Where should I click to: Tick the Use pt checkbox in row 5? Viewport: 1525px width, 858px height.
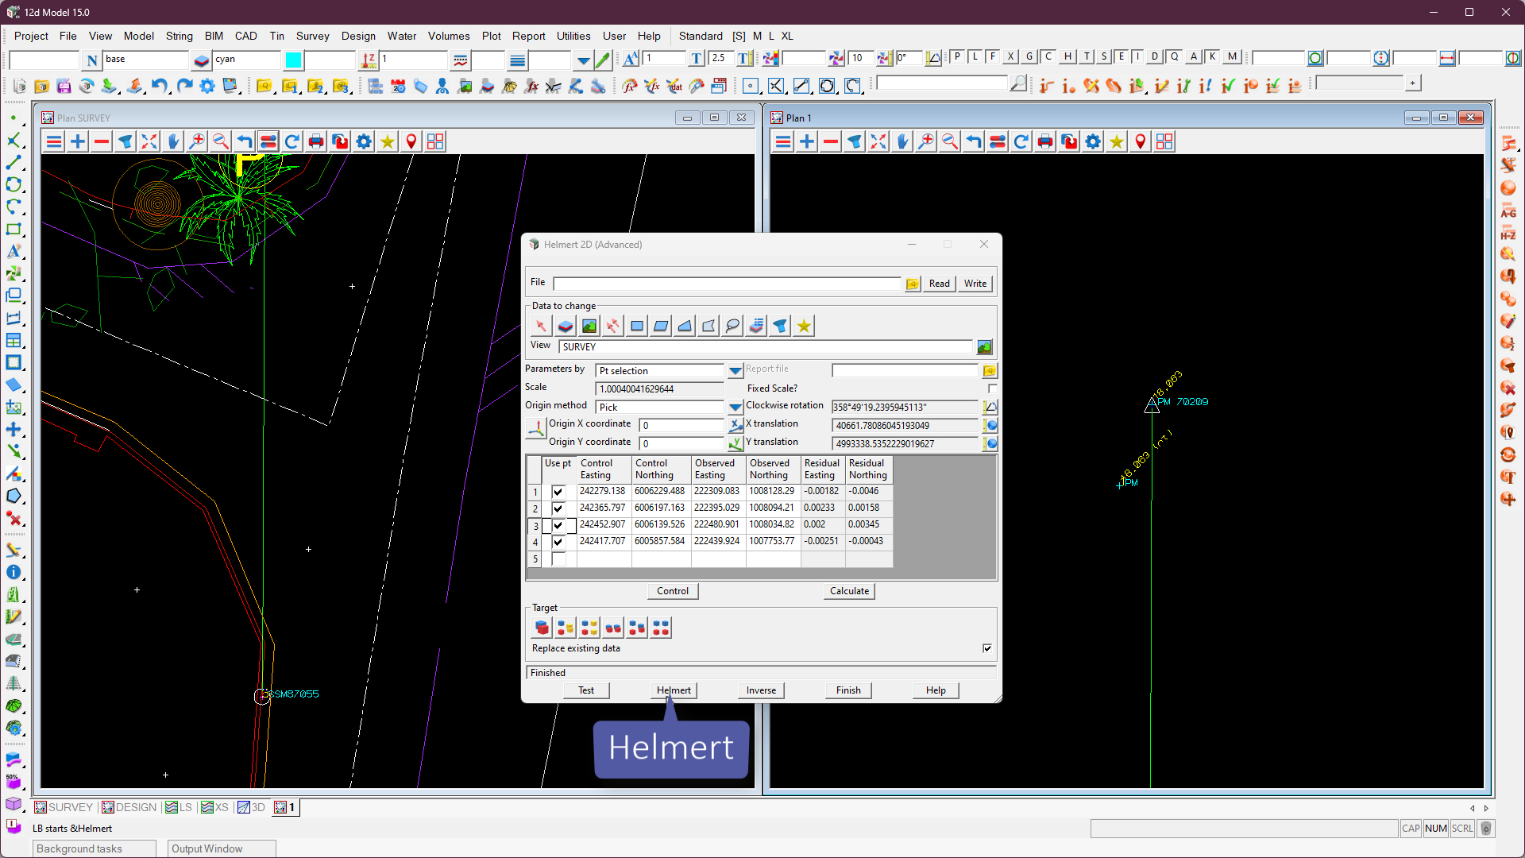[x=558, y=559]
